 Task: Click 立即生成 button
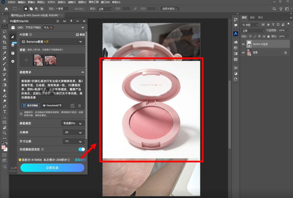[52, 168]
